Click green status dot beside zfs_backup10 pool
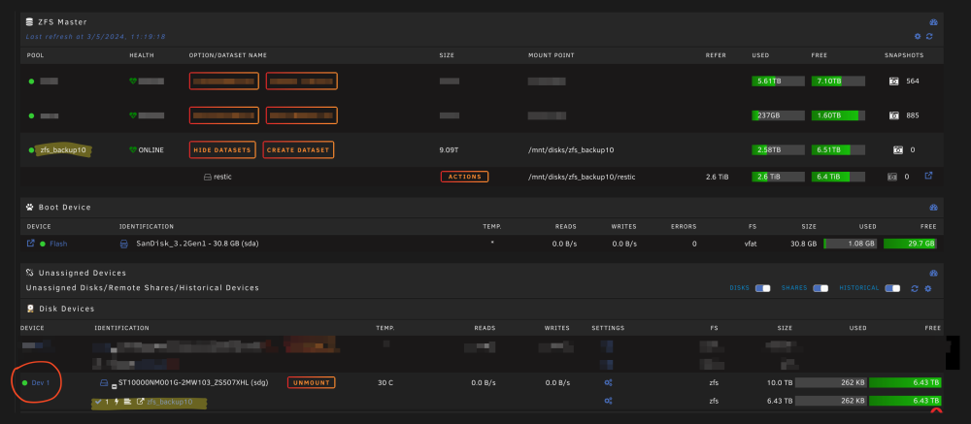Viewport: 971px width, 424px height. (x=32, y=149)
